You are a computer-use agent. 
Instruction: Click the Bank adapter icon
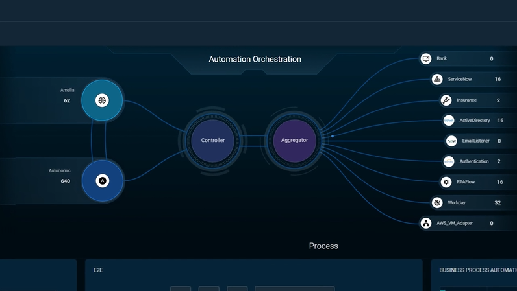(426, 59)
